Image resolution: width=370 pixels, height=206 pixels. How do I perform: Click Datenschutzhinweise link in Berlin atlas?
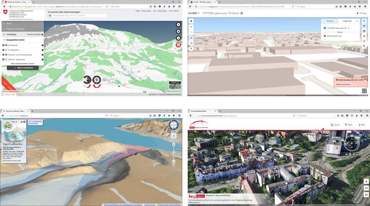[x=223, y=195]
